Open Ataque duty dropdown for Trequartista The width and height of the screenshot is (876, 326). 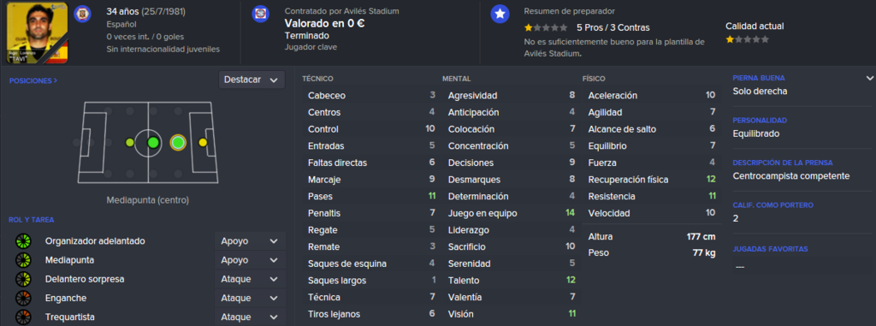click(x=250, y=317)
